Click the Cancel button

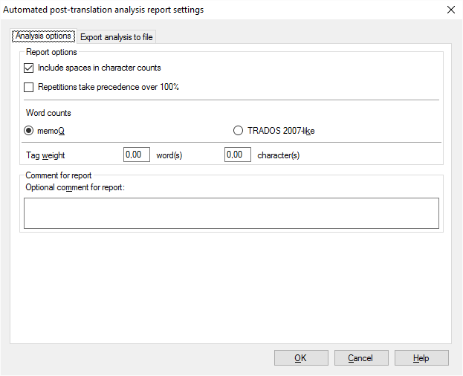360,358
